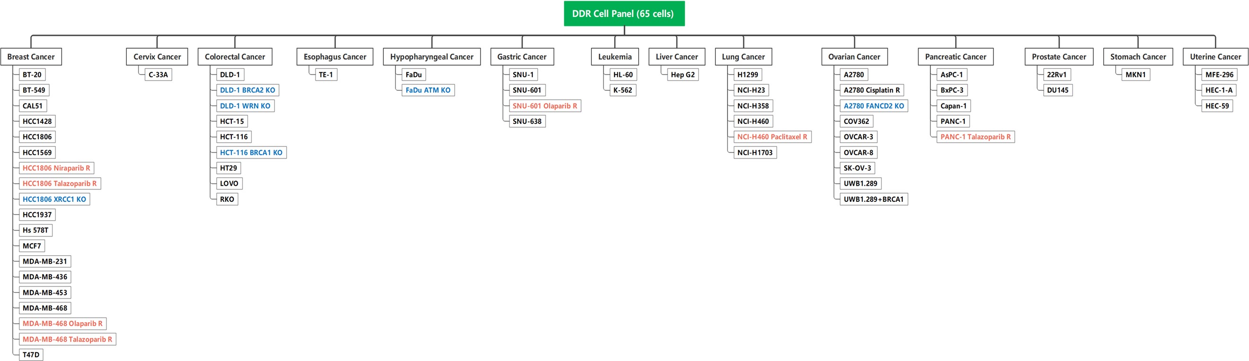Click the K-562 cell line box

623,90
